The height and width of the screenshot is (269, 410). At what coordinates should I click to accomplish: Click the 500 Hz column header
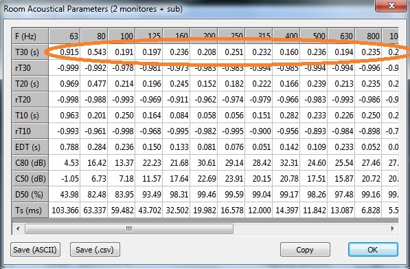[314, 36]
